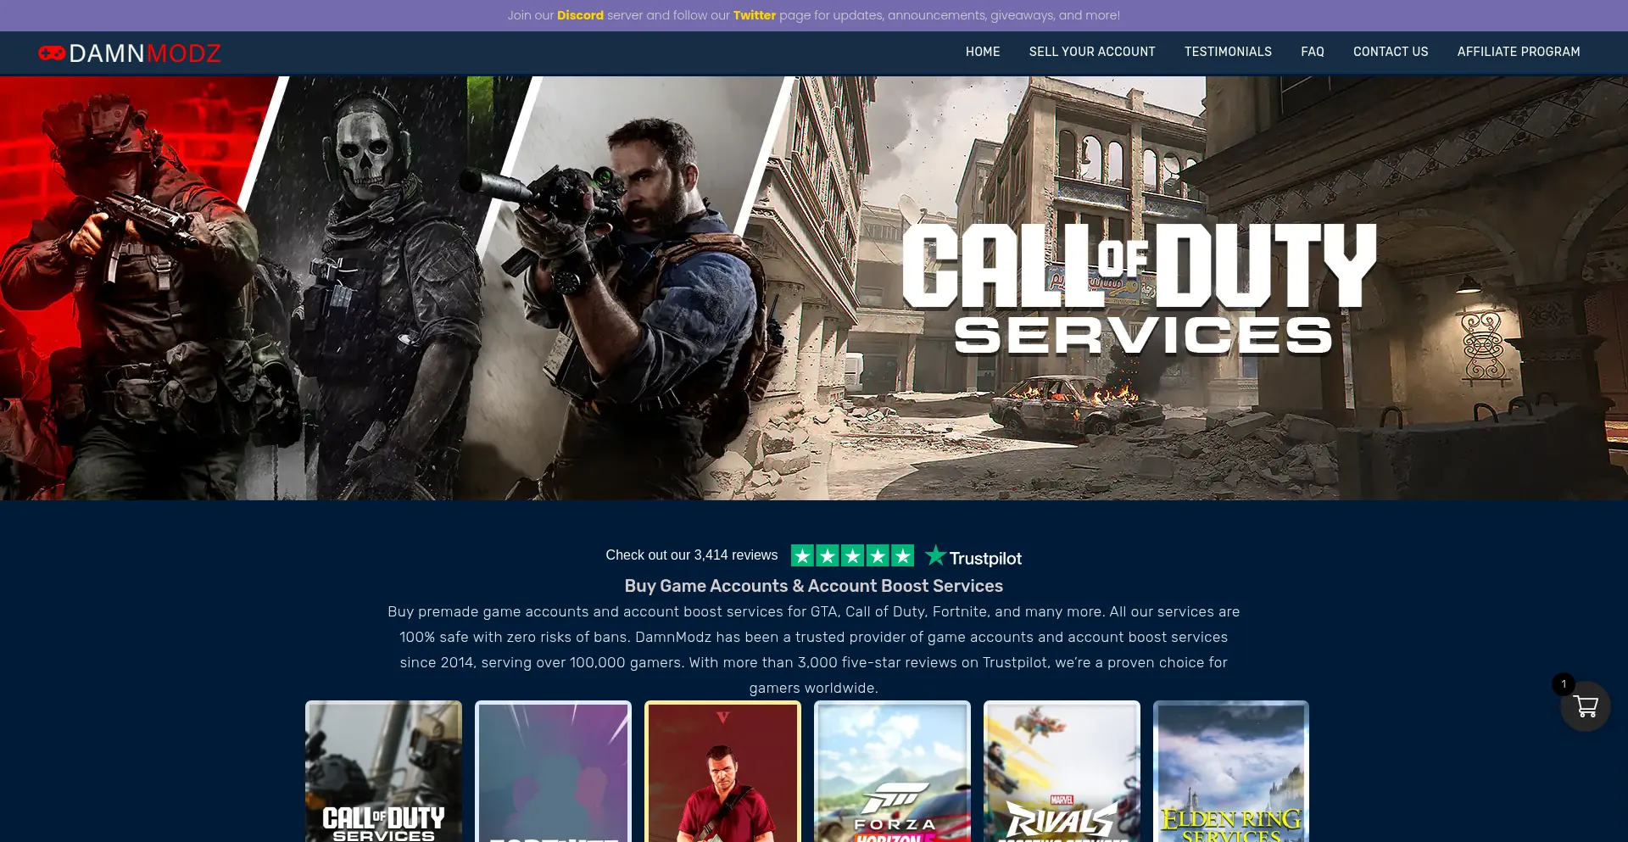Click the DAMNMODZ logo text

pos(145,53)
